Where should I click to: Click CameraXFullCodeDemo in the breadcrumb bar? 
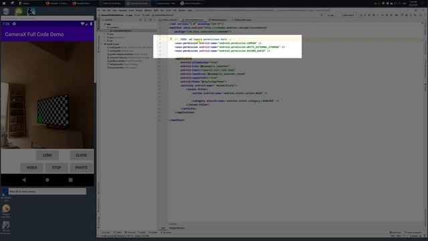(x=112, y=15)
